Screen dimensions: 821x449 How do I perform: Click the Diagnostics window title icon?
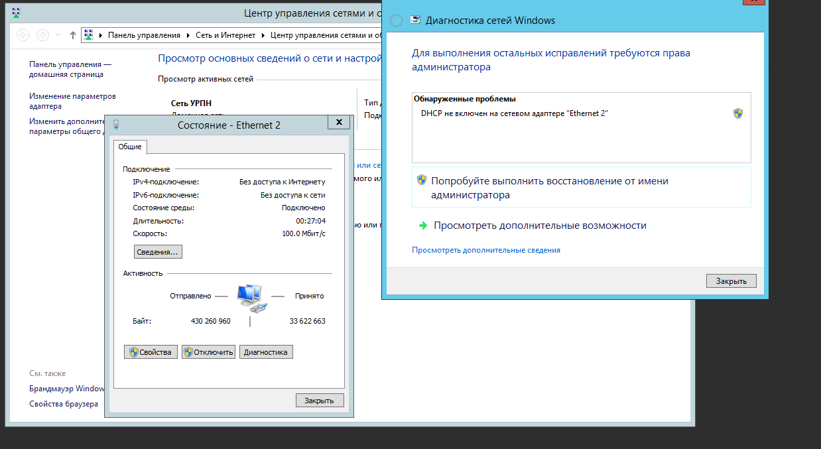pos(415,20)
